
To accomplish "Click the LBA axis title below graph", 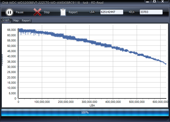I will [92, 105].
